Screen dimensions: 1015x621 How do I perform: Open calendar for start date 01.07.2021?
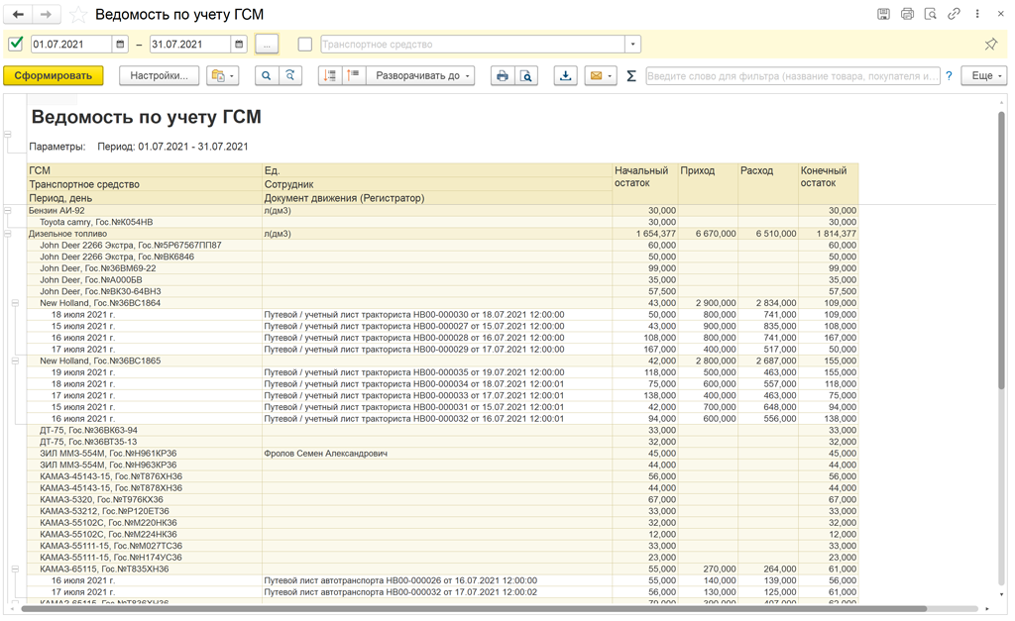[121, 45]
